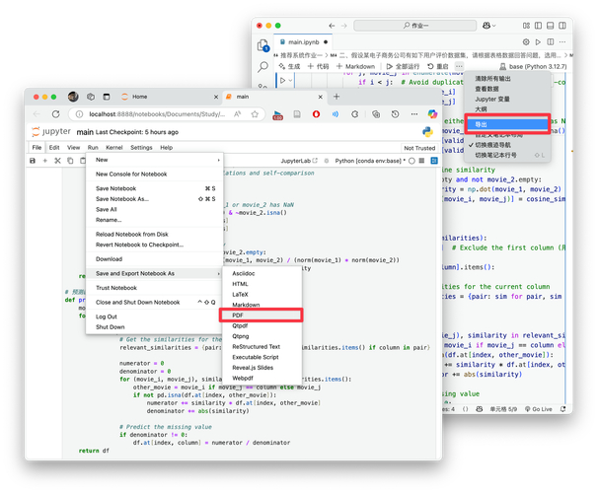The image size is (599, 493).
Task: Click the VS Code explorer files icon
Action: [262, 45]
